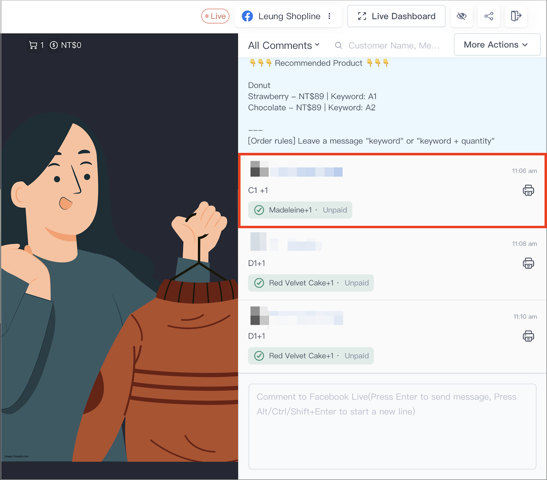Click the exit live room icon

(x=516, y=16)
